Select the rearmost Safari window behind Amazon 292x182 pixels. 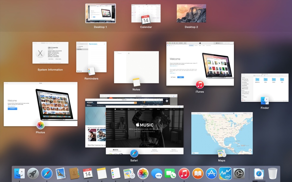pos(139,96)
